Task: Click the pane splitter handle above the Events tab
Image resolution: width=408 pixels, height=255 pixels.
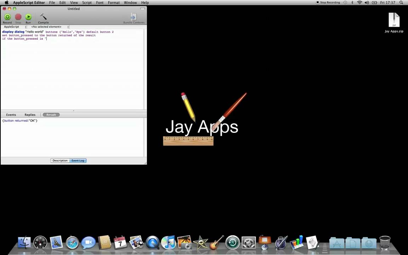Action: pos(74,110)
